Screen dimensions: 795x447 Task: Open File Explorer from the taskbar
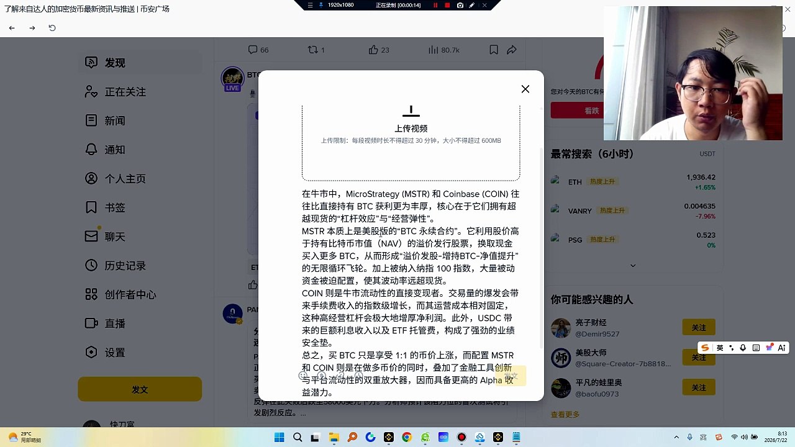click(334, 437)
